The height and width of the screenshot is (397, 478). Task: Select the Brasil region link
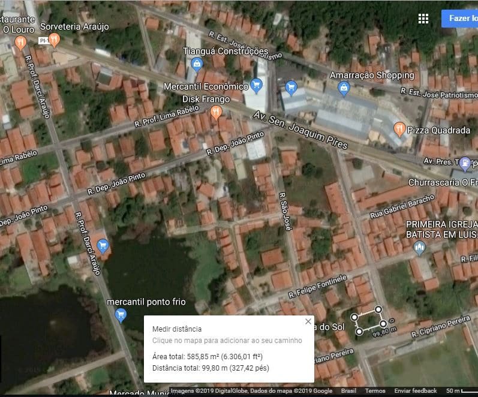(349, 391)
